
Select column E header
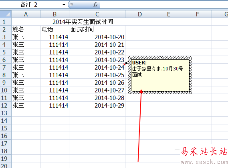[168, 14]
